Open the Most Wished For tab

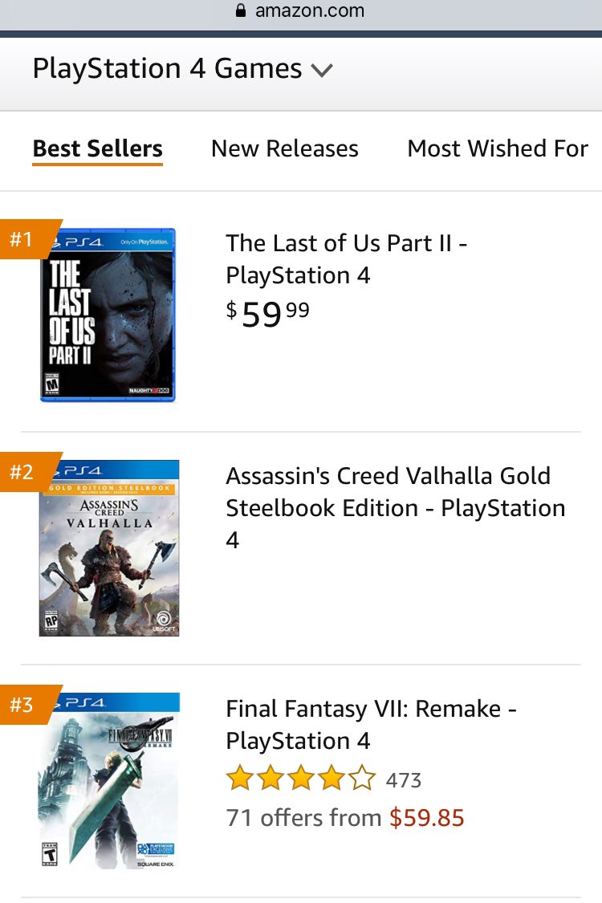497,148
